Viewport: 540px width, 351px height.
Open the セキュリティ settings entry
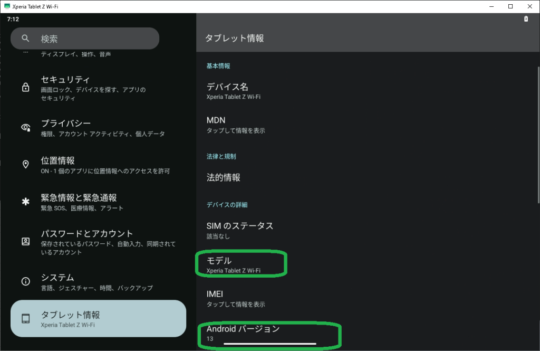point(98,88)
